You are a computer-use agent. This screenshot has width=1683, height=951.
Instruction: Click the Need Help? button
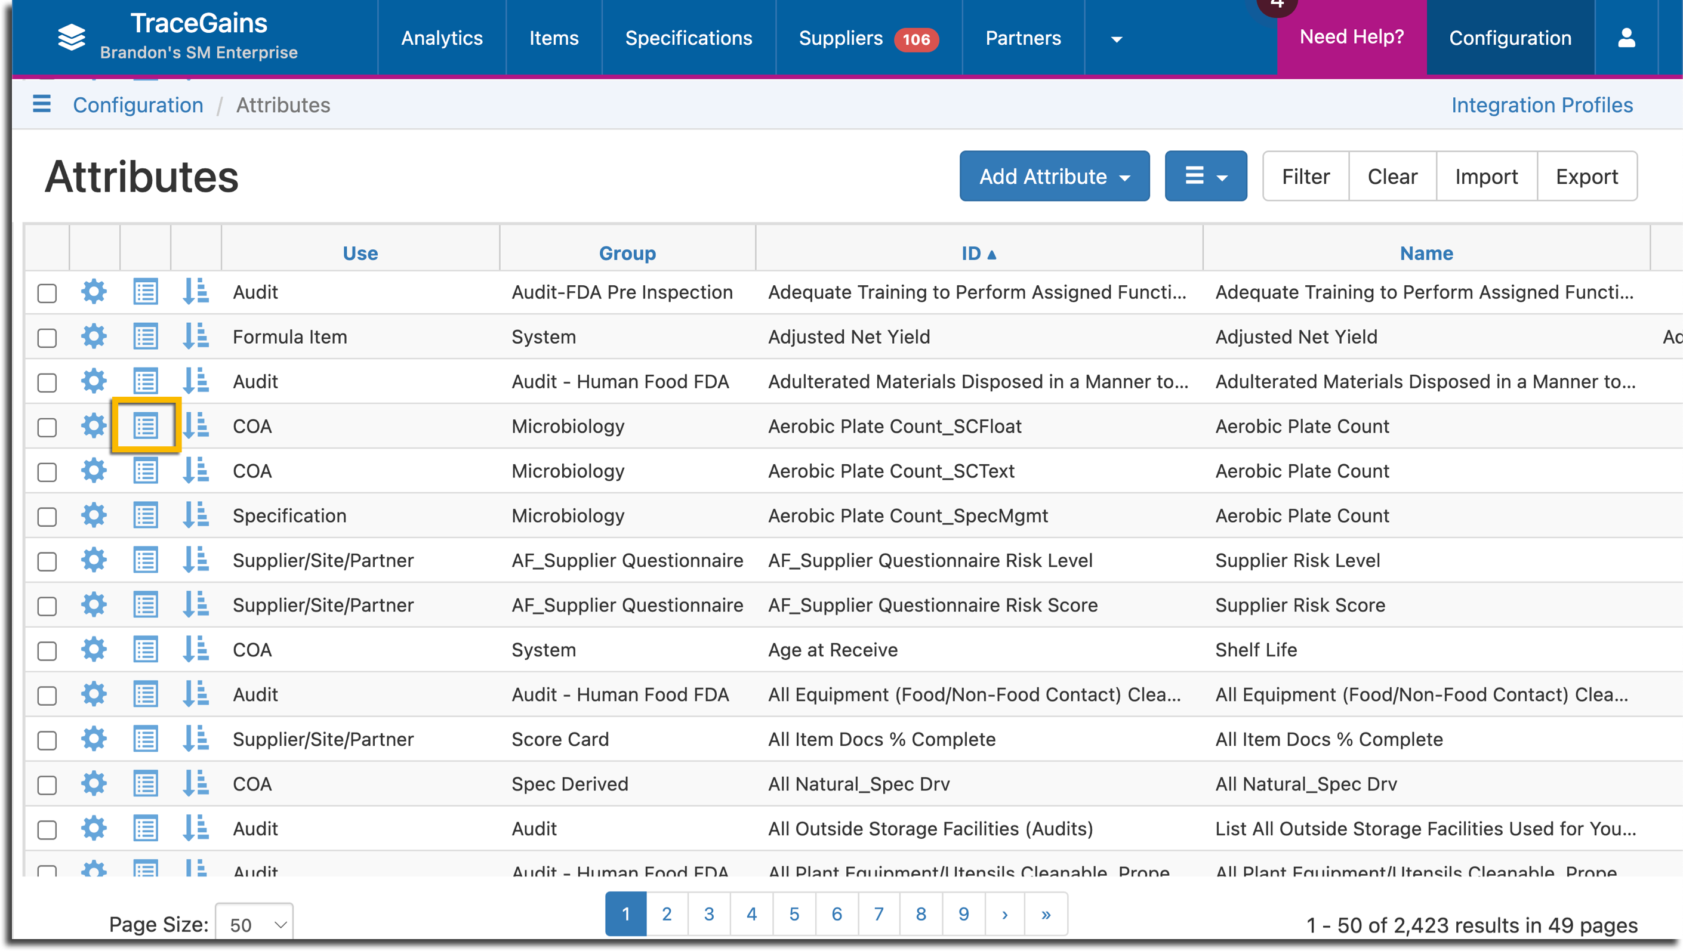click(1352, 37)
